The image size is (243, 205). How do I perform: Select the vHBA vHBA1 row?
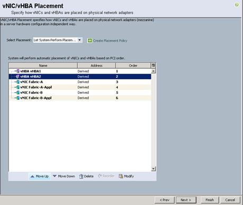[x=80, y=71]
